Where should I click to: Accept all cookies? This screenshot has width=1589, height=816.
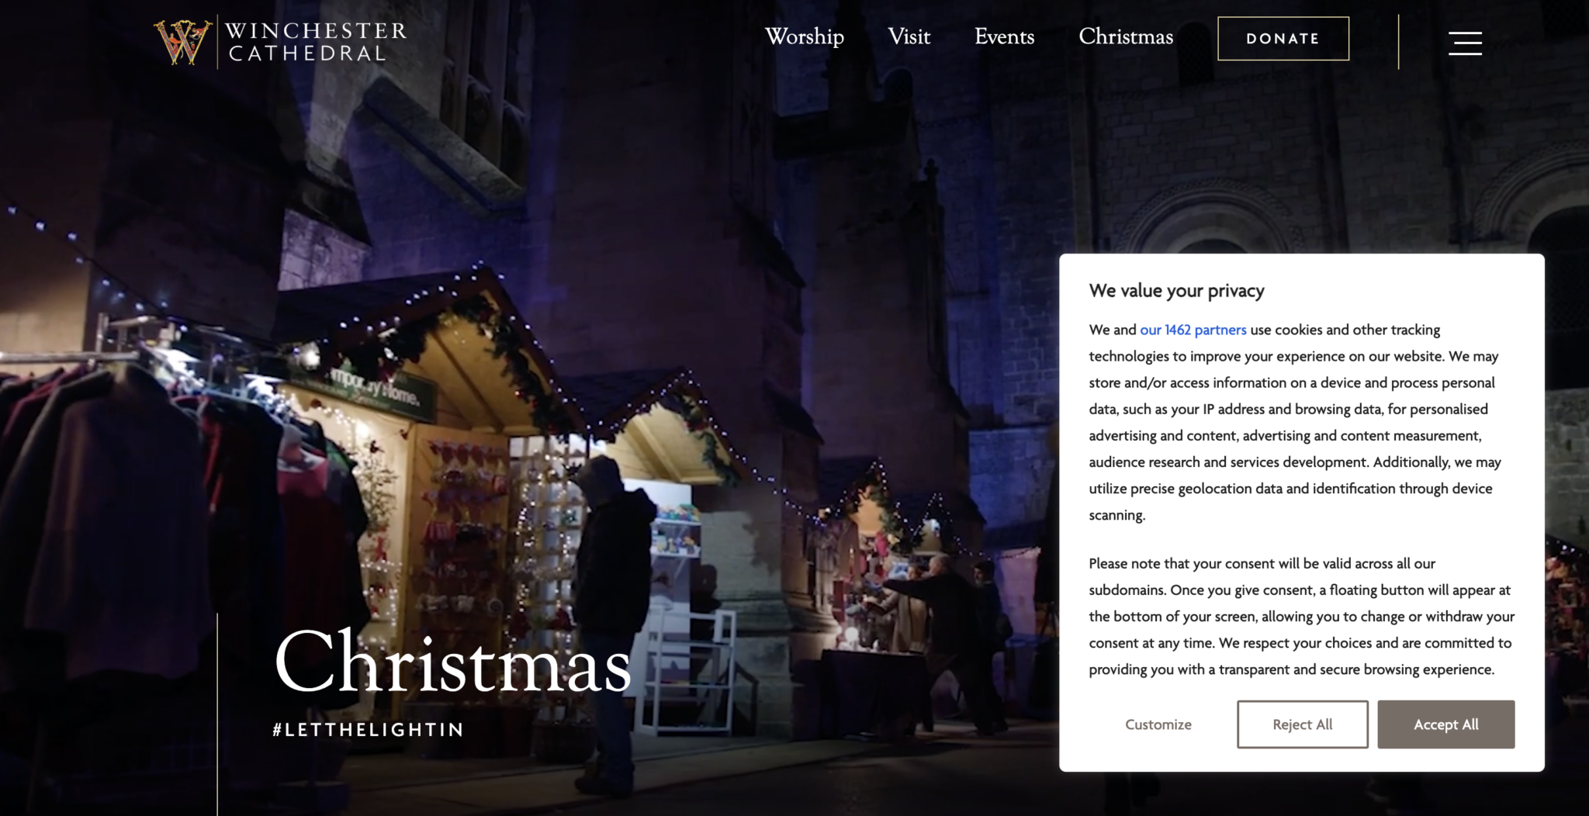pos(1445,724)
